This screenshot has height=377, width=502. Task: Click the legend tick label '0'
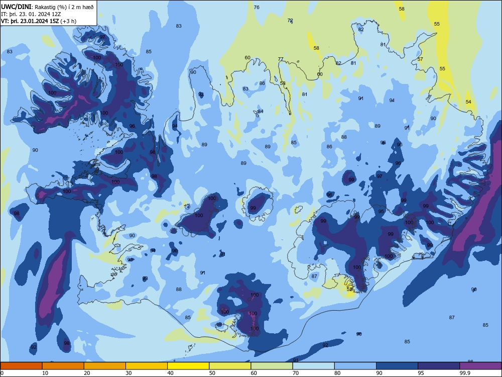2,373
